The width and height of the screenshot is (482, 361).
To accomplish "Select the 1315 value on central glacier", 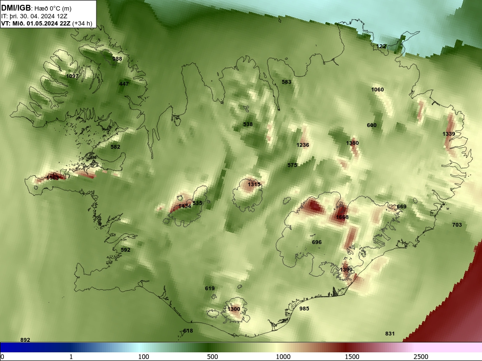I will (x=254, y=184).
